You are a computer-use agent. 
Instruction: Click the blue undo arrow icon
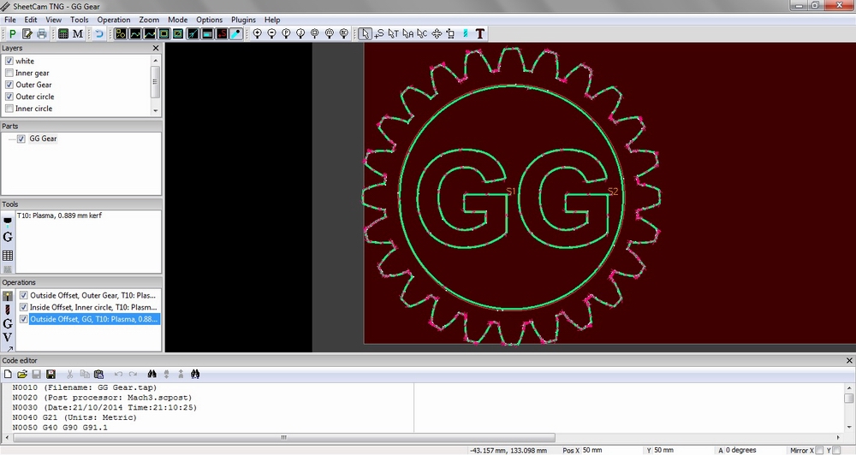click(98, 34)
